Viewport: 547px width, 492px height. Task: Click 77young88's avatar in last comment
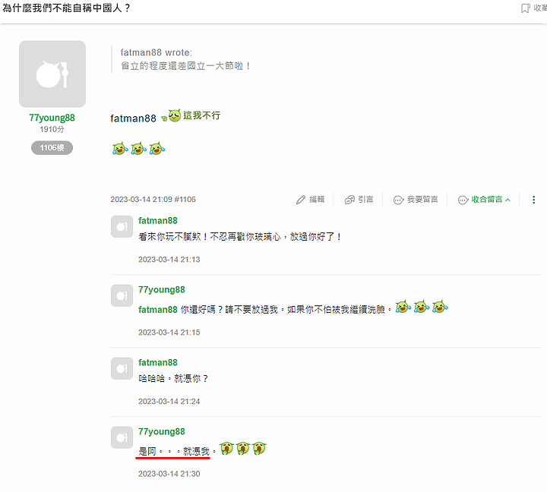(x=122, y=437)
